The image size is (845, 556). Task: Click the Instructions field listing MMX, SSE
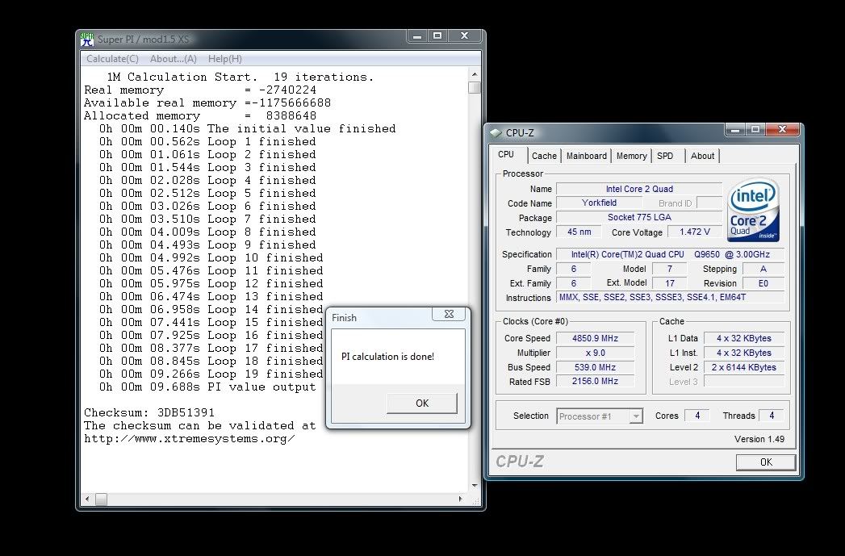pyautogui.click(x=671, y=298)
